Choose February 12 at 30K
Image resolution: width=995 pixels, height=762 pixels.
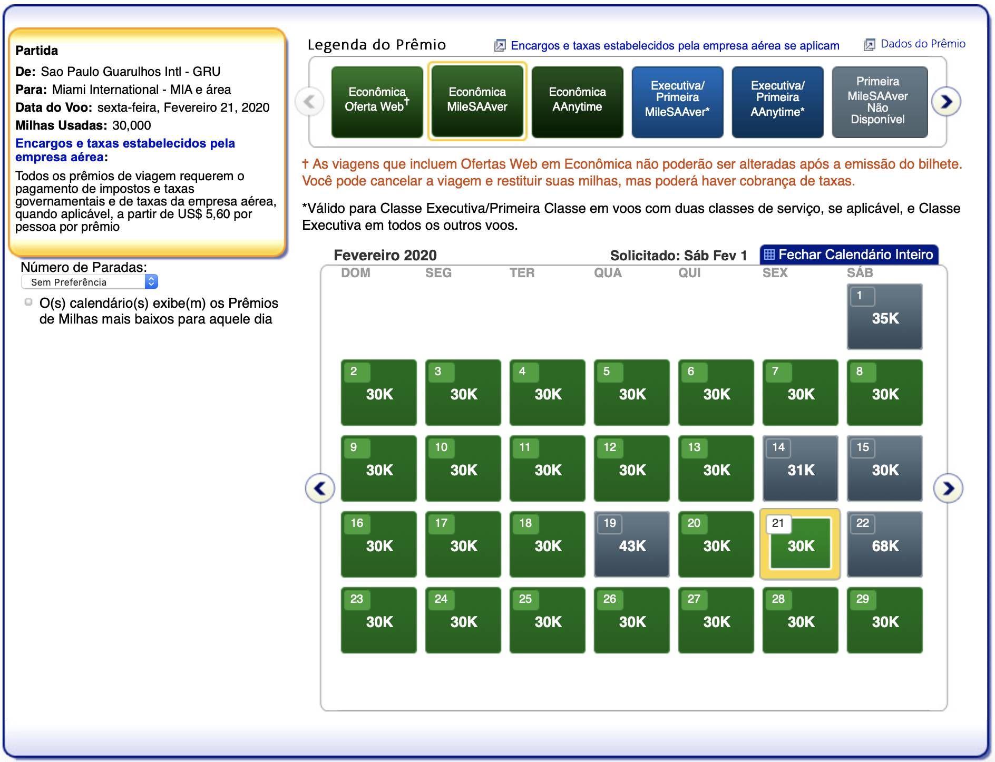(632, 468)
